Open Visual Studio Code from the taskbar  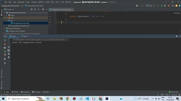[x=87, y=98]
